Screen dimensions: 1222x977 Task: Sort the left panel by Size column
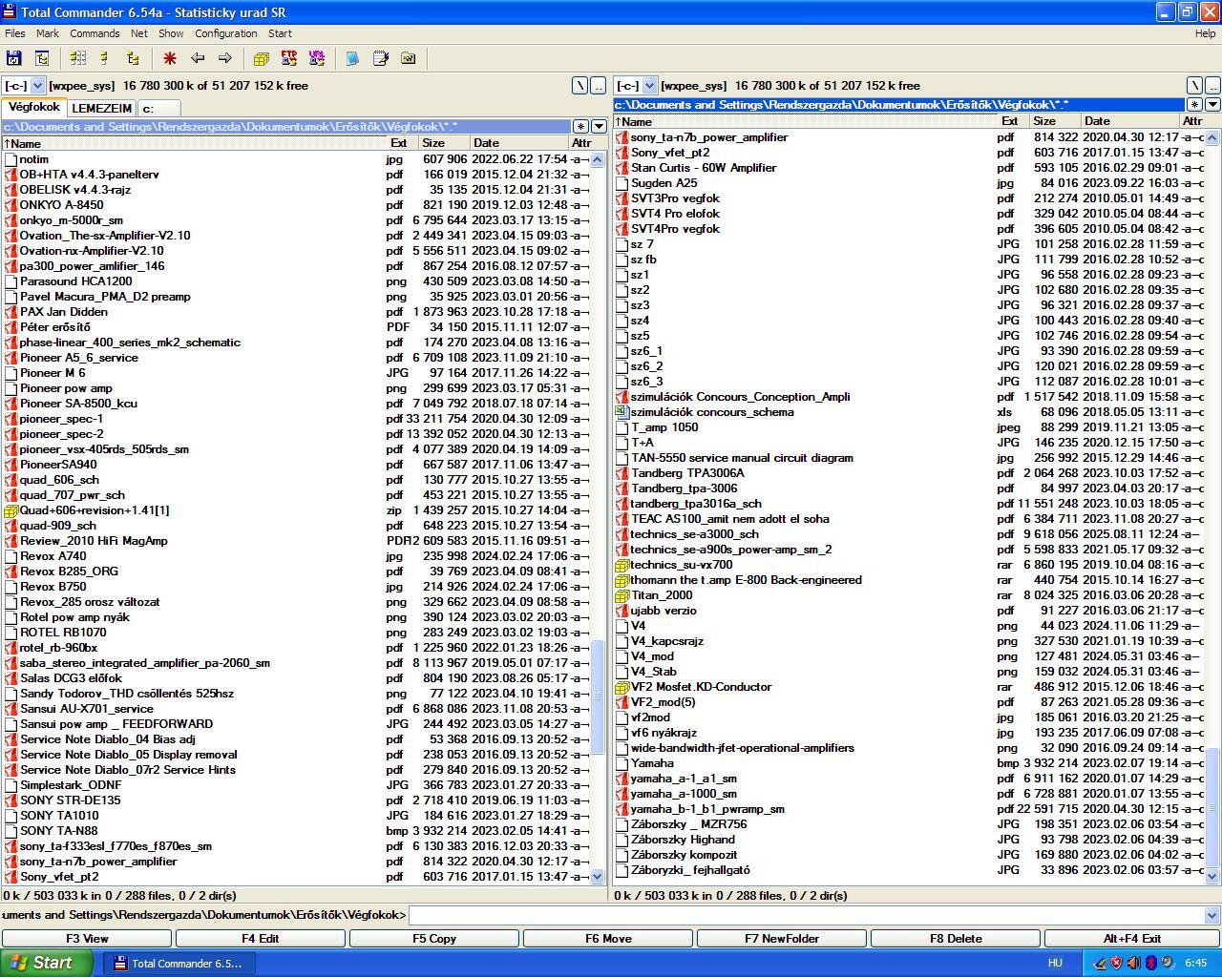pyautogui.click(x=443, y=143)
